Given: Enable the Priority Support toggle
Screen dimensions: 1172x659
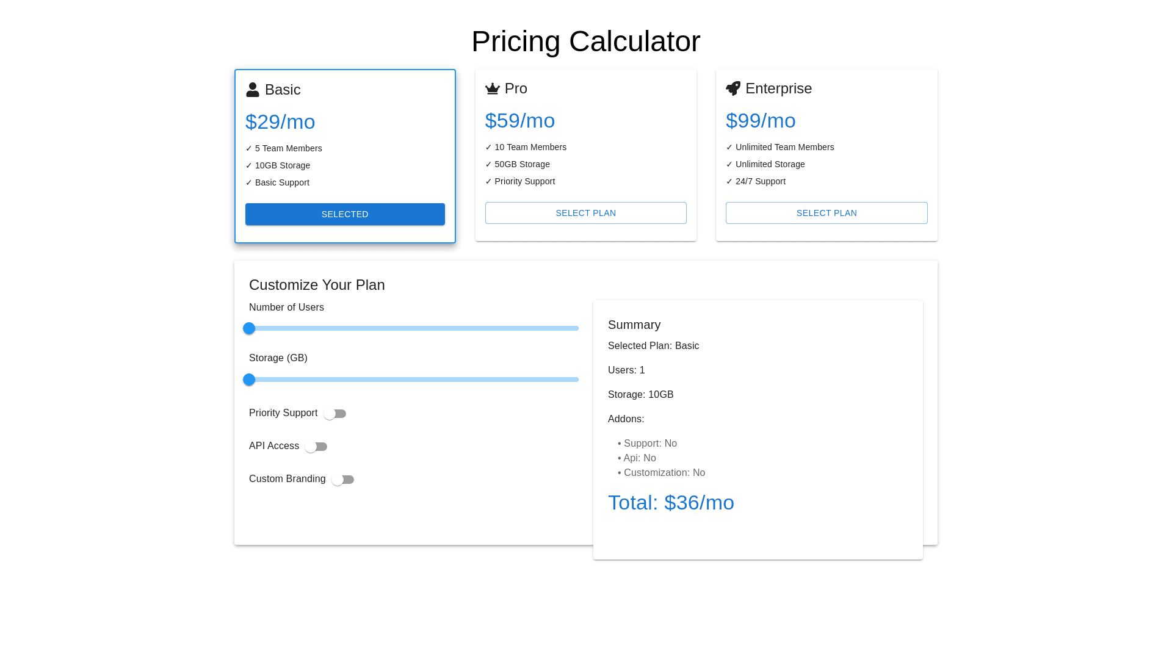Looking at the screenshot, I should pos(335,414).
